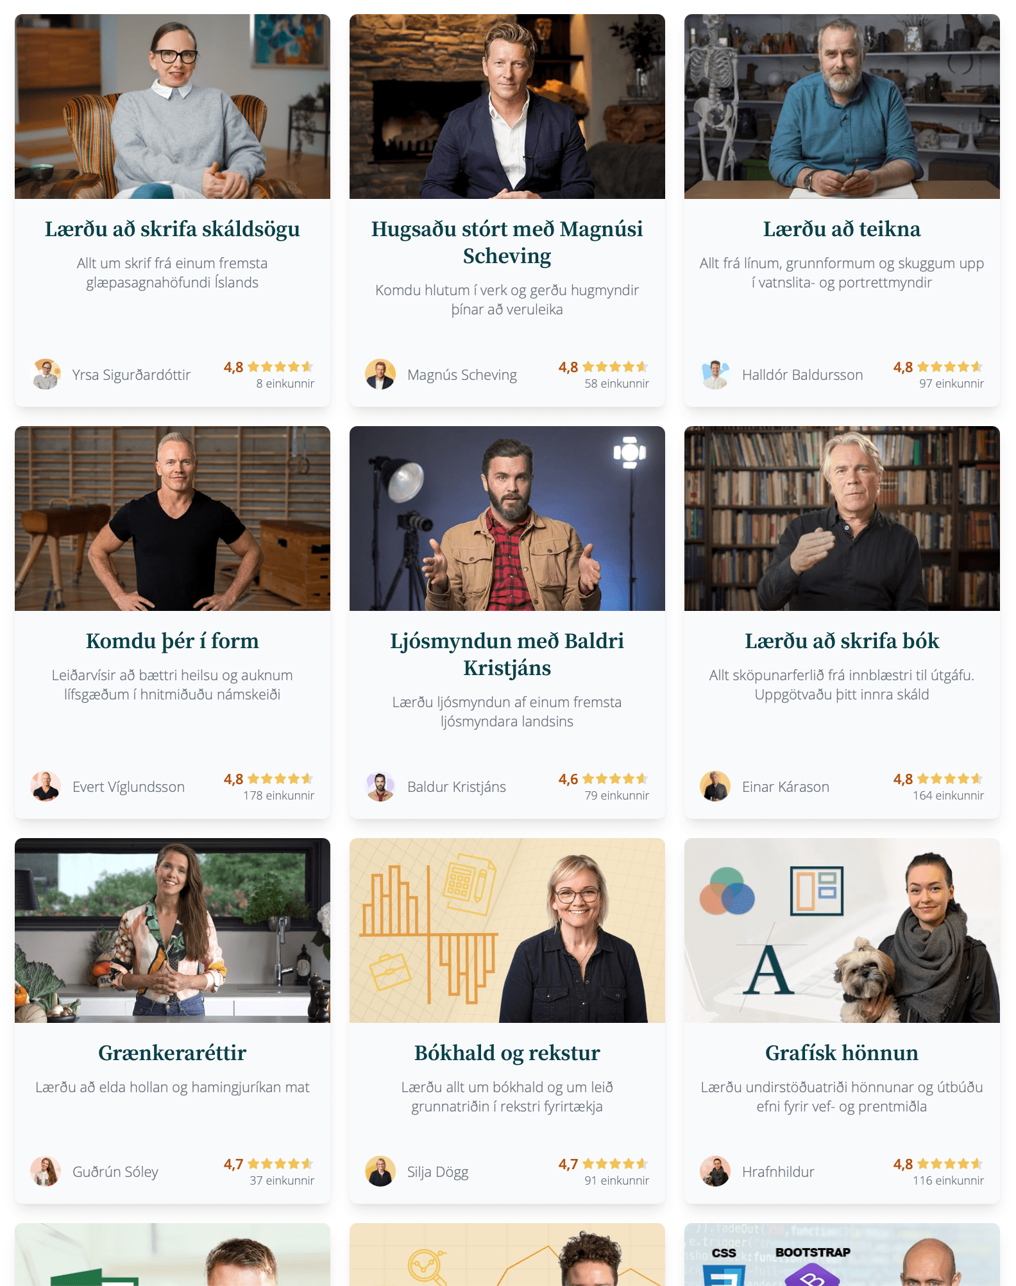The image size is (1016, 1286).
Task: Click Baldur Kristjáns' small avatar icon
Action: [x=380, y=786]
